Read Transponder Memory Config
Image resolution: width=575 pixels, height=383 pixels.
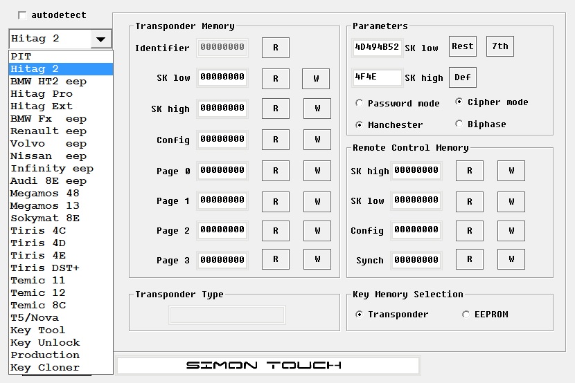pos(276,140)
